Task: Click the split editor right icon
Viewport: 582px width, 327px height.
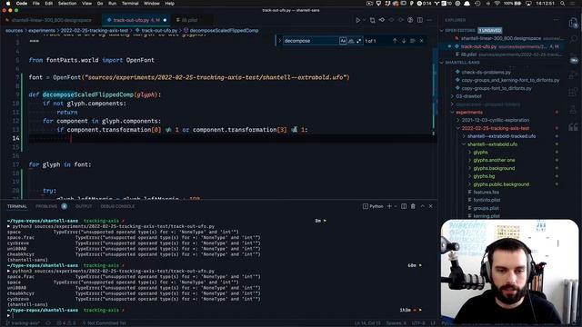Action: click(x=420, y=20)
